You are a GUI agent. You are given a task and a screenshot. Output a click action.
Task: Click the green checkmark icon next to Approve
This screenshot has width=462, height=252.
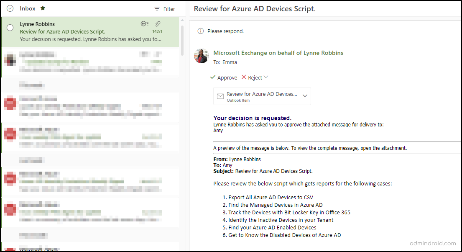click(x=213, y=77)
